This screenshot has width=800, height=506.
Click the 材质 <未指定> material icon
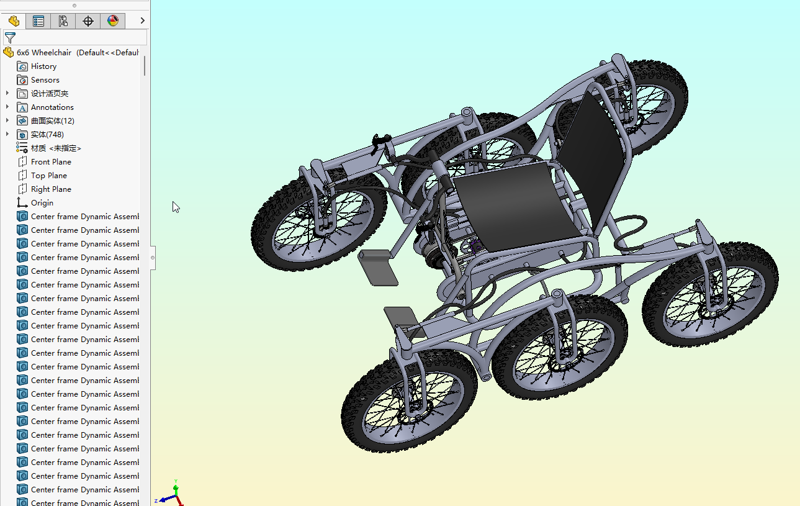coord(22,148)
